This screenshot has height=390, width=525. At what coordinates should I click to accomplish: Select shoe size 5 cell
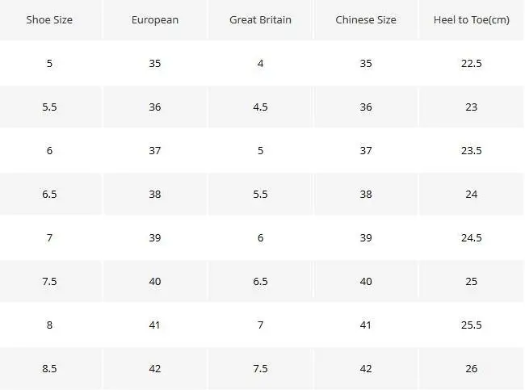pos(50,63)
